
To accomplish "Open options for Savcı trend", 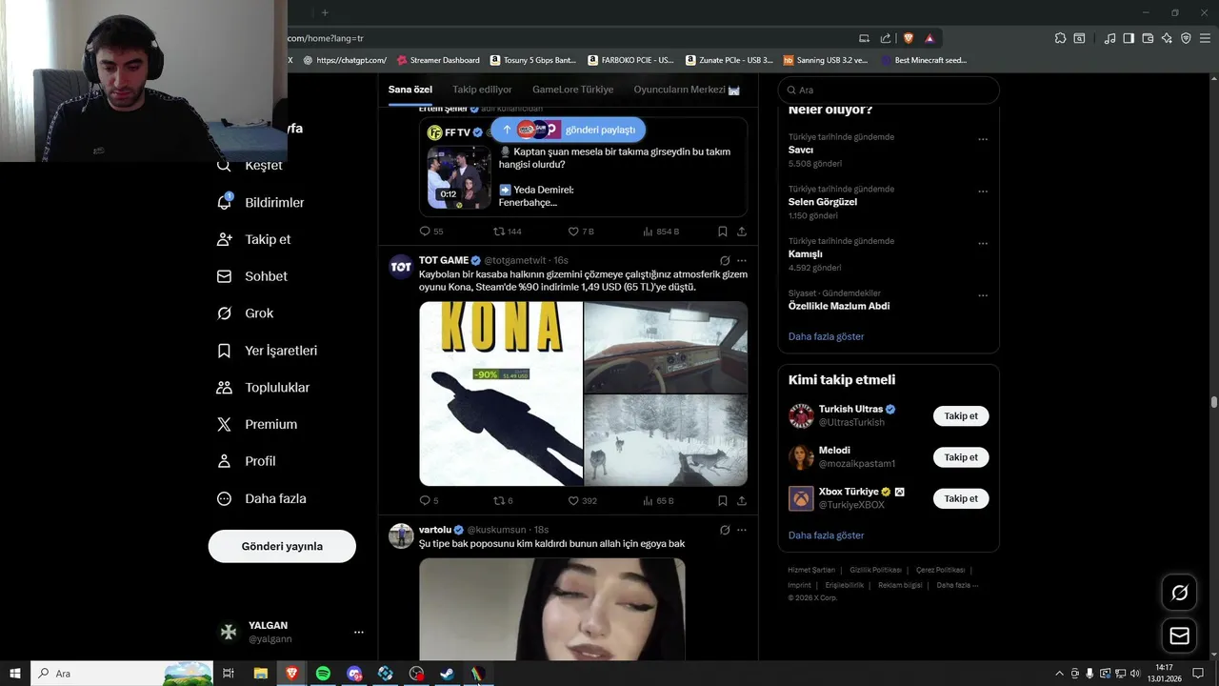I will click(x=983, y=139).
